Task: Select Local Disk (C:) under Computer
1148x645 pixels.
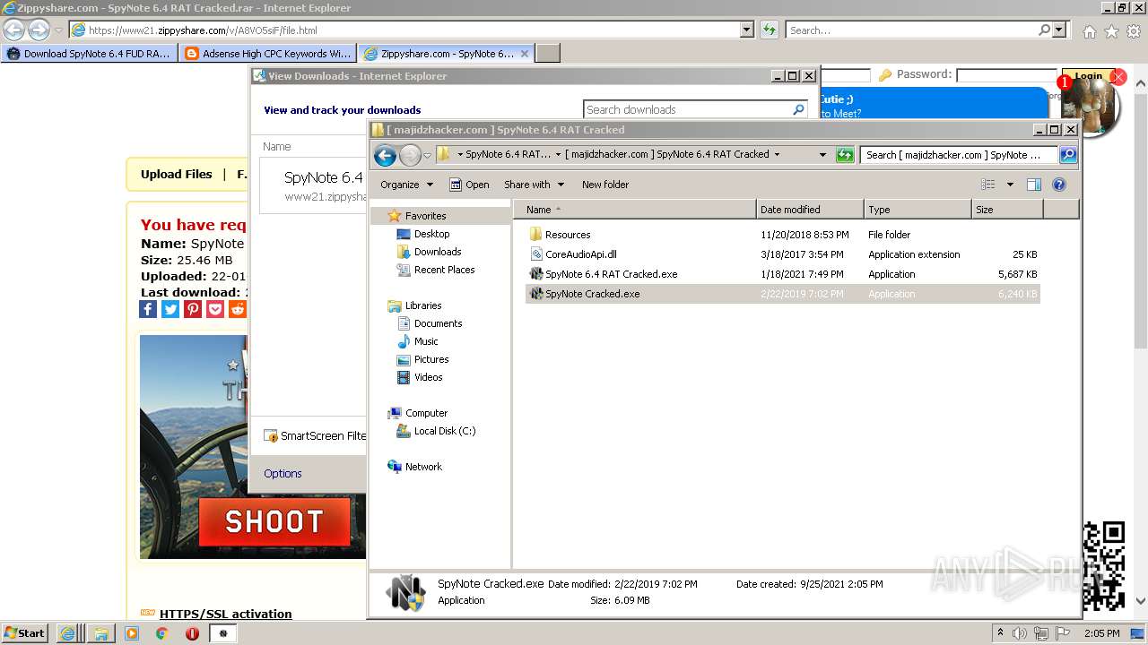Action: [444, 431]
